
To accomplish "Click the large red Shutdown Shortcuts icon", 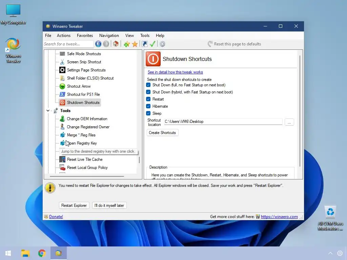I will pyautogui.click(x=153, y=59).
